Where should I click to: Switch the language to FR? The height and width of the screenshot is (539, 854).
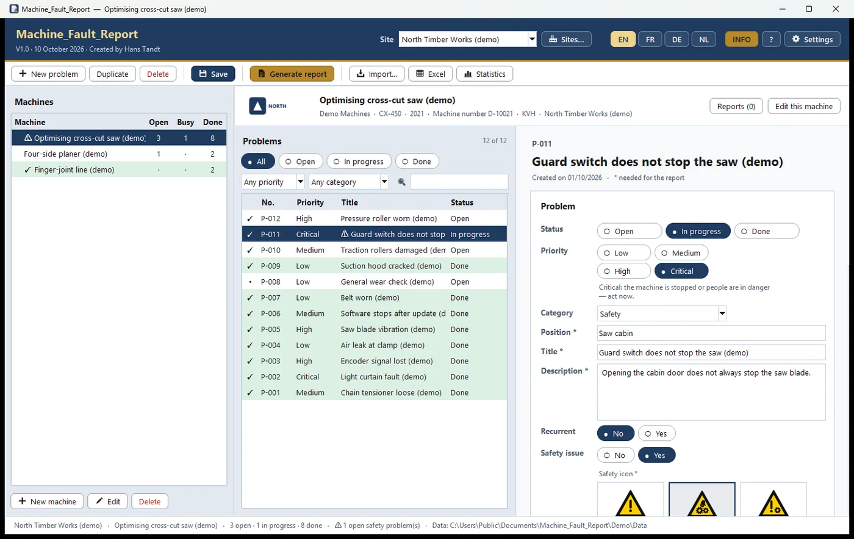[650, 39]
